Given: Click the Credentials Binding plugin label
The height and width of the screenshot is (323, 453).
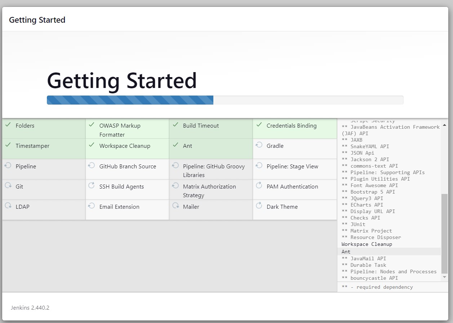Looking at the screenshot, I should (x=292, y=126).
